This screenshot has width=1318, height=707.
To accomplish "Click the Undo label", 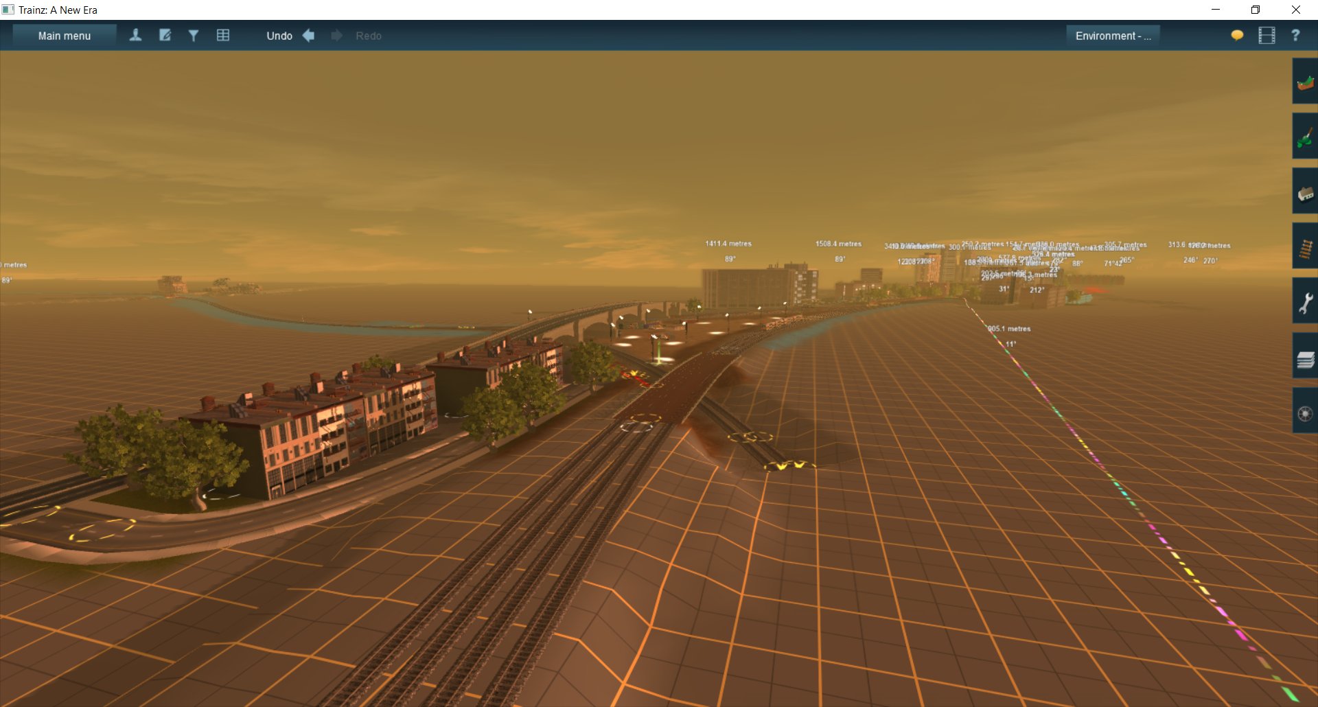I will click(x=279, y=36).
